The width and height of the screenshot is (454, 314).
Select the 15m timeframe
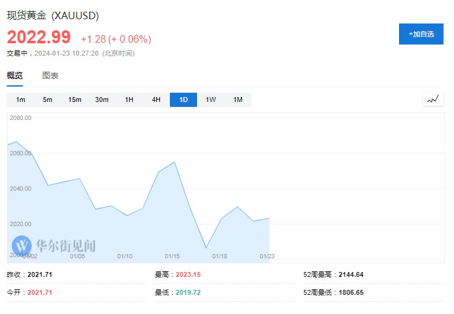click(x=75, y=100)
